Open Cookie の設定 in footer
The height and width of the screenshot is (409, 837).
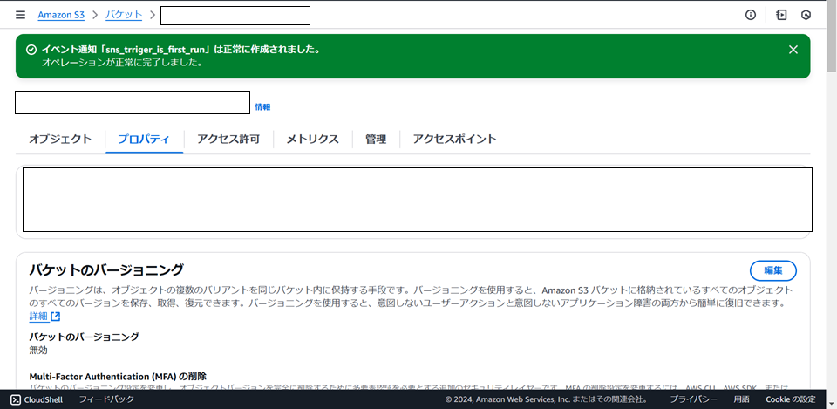pyautogui.click(x=791, y=399)
